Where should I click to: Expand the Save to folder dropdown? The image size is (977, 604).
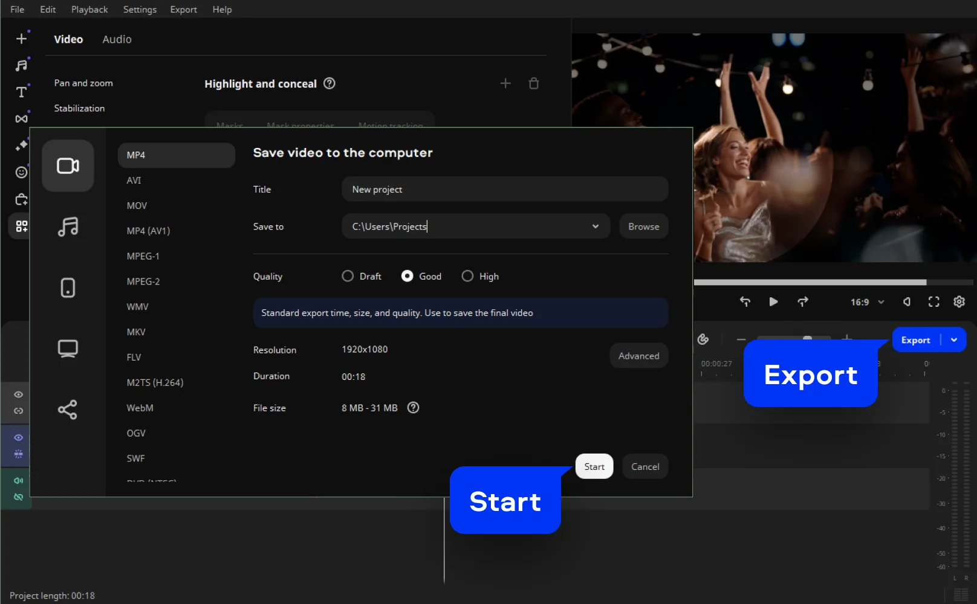tap(595, 226)
